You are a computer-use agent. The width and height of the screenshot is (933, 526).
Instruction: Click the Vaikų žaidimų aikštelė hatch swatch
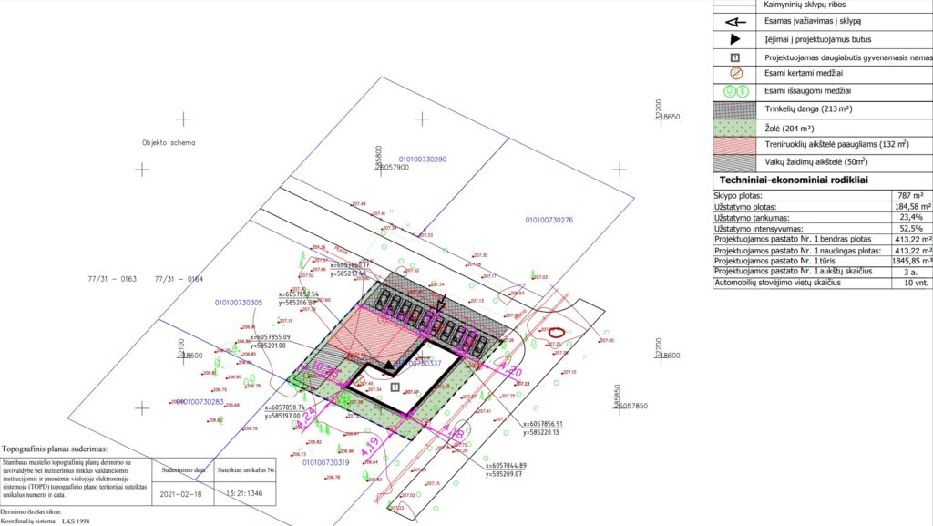coord(733,162)
